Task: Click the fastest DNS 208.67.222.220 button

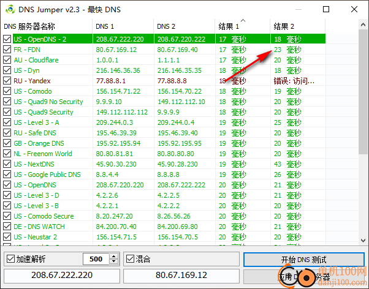Action: (x=62, y=276)
